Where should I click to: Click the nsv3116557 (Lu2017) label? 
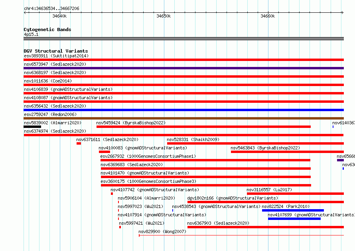pos(269,190)
